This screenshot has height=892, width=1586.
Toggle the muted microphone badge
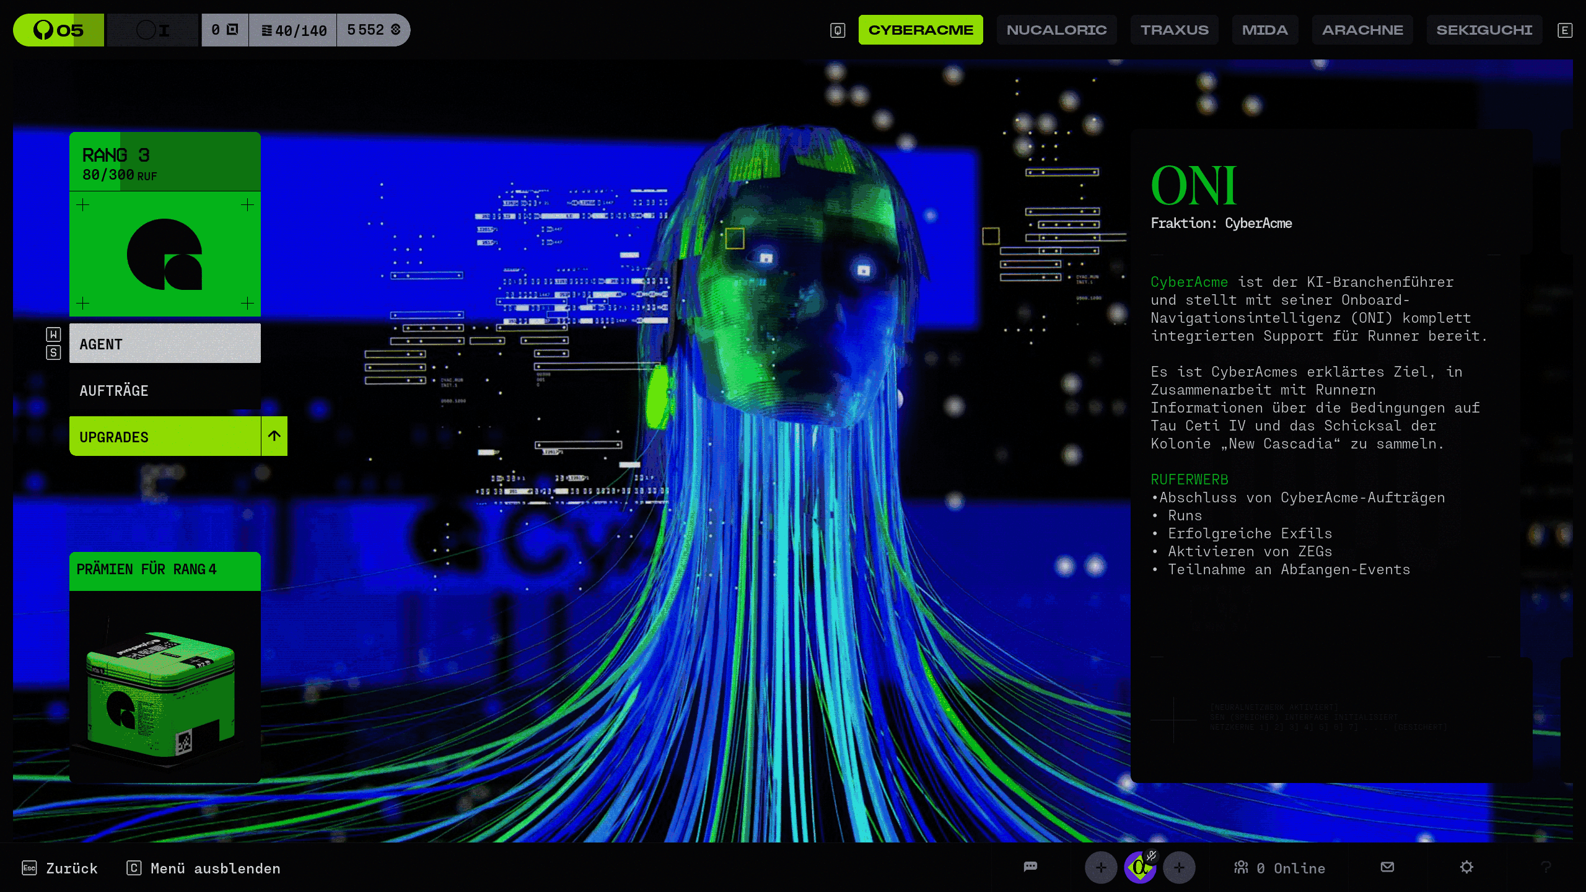[1151, 855]
